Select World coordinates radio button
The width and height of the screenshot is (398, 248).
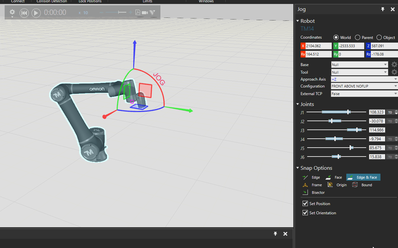[336, 37]
